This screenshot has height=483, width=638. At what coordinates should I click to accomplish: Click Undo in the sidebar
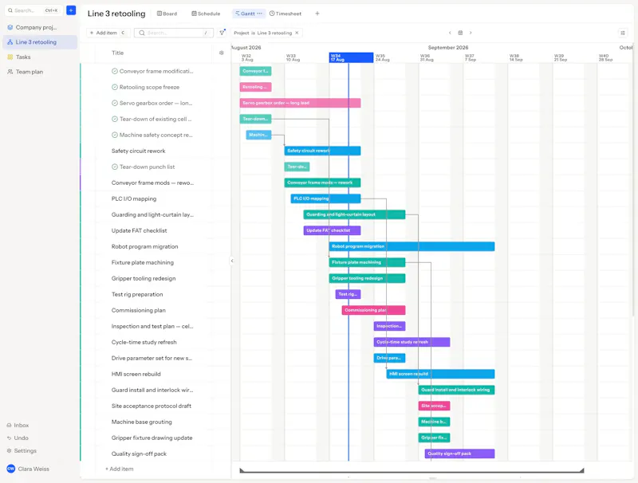tap(18, 438)
